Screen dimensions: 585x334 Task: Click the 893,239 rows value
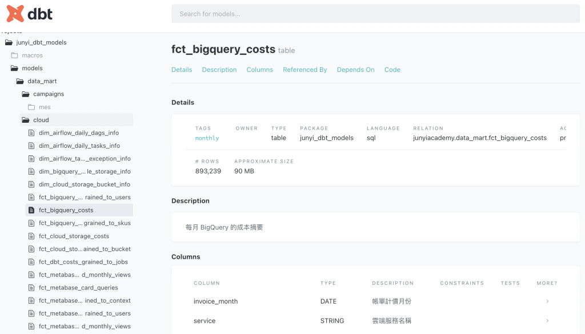point(208,171)
